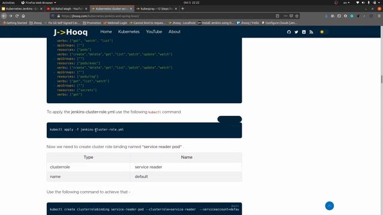Open the Cannot bind to request bookmark
The height and width of the screenshot is (215, 383).
click(x=147, y=23)
